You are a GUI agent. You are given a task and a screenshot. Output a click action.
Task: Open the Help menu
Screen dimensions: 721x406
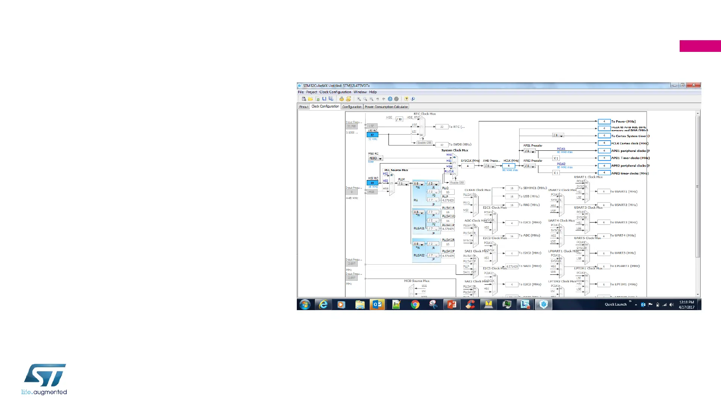click(373, 92)
